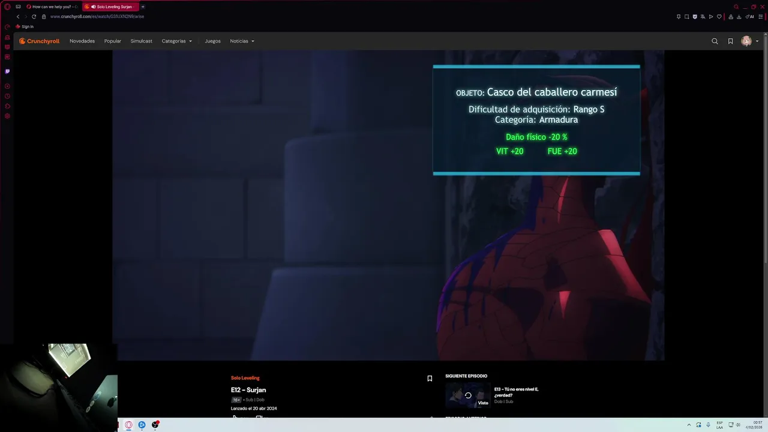Open Opera GX from the taskbar
The width and height of the screenshot is (768, 432).
tap(128, 425)
